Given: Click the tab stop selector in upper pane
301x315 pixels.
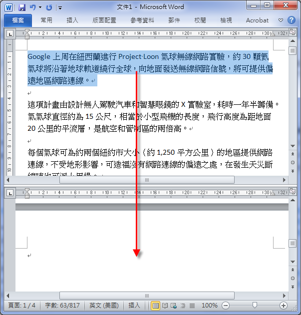Looking at the screenshot, I should click(x=10, y=34).
